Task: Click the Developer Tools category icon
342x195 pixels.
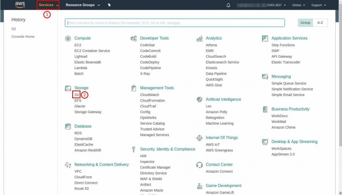Action: [134, 38]
